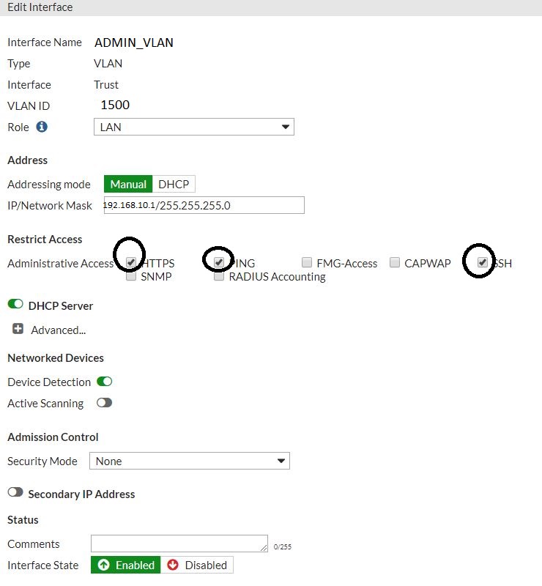Click the Secondary IP Address toggle icon

[x=15, y=494]
